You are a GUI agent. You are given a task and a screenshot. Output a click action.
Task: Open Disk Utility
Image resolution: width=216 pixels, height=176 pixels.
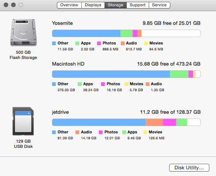click(x=189, y=167)
